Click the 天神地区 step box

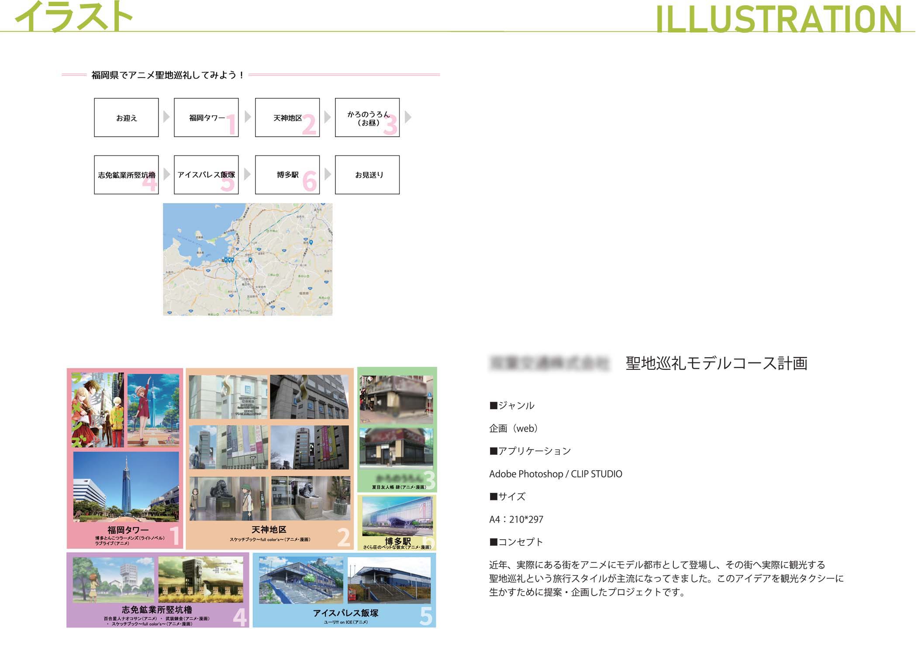point(287,117)
